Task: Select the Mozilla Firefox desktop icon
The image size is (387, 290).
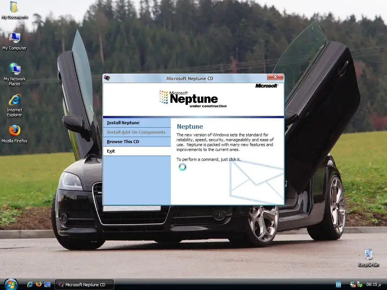Action: point(14,134)
